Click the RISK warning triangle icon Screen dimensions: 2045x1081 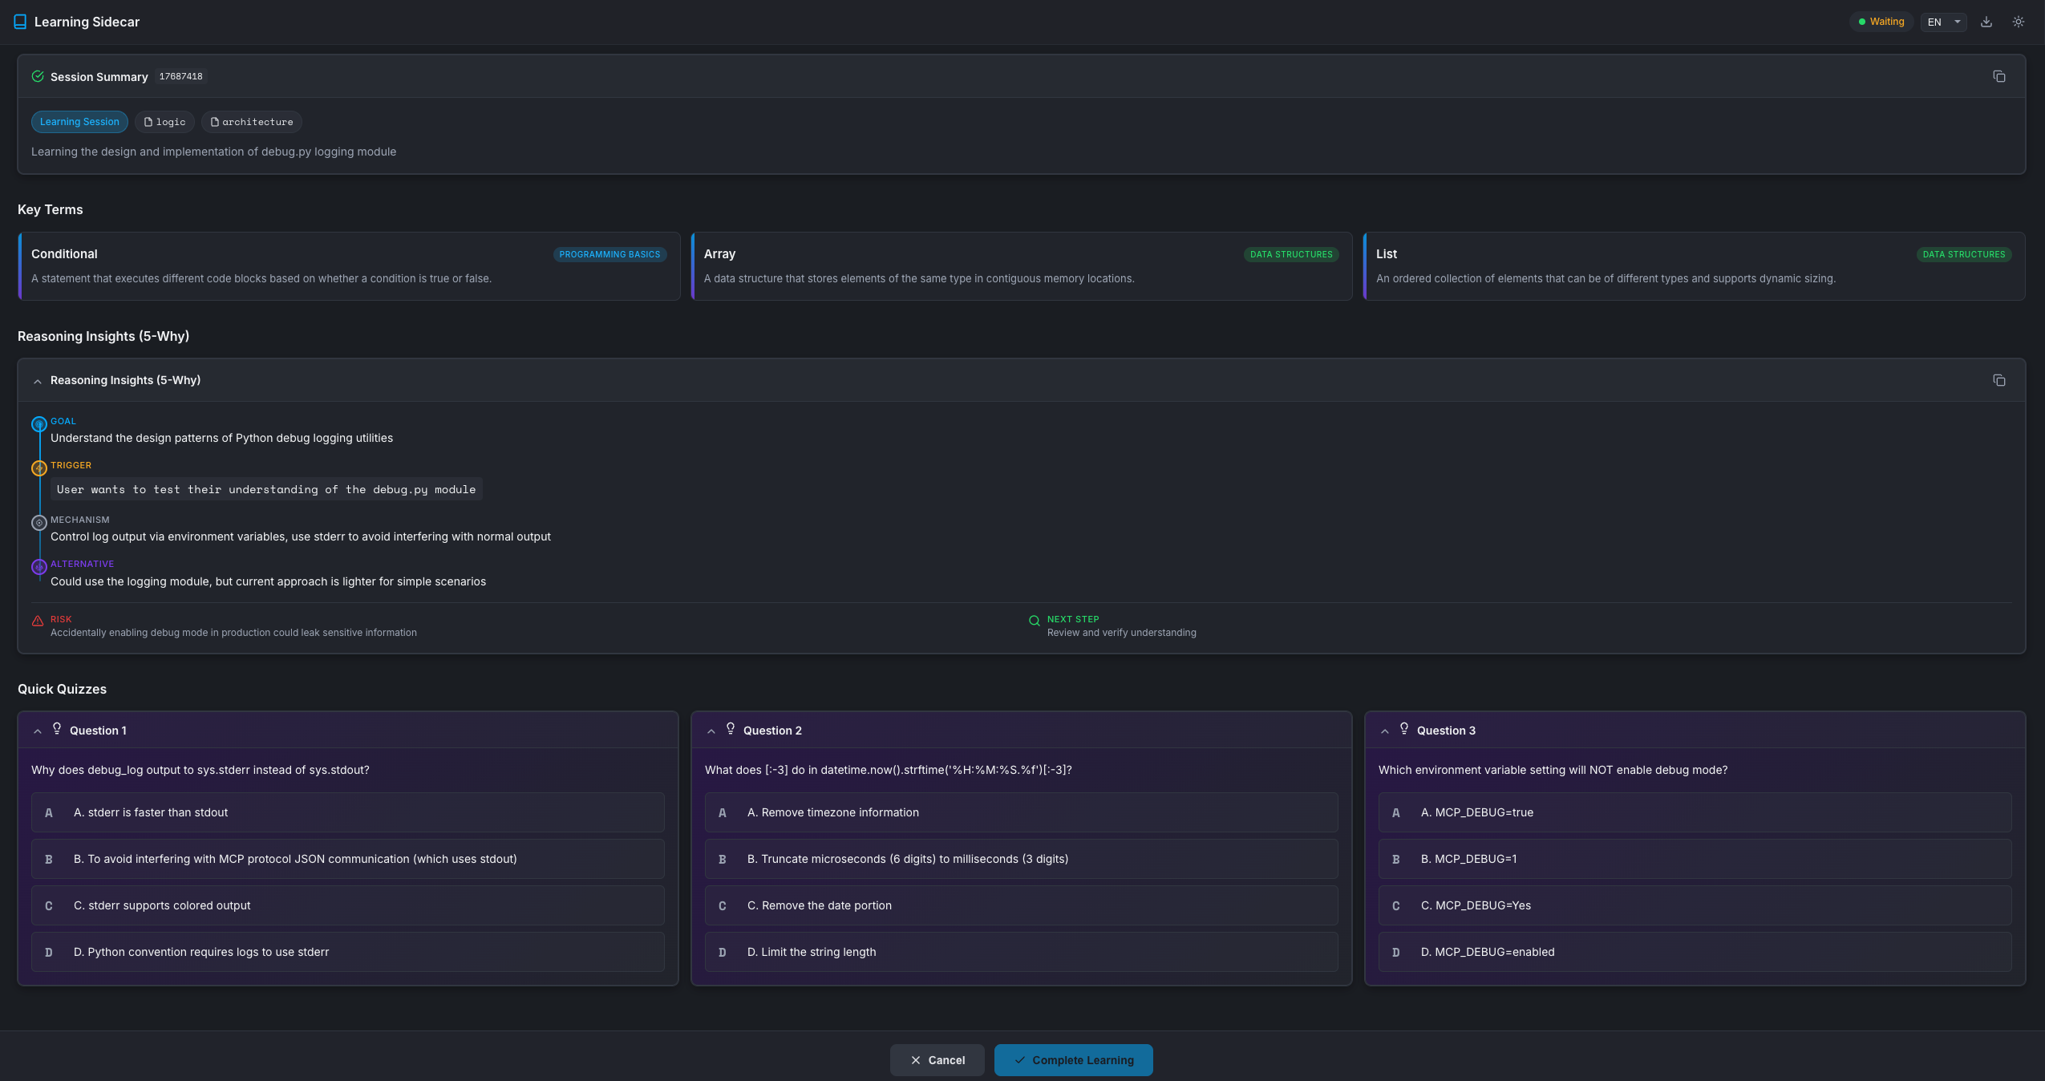pos(37,621)
